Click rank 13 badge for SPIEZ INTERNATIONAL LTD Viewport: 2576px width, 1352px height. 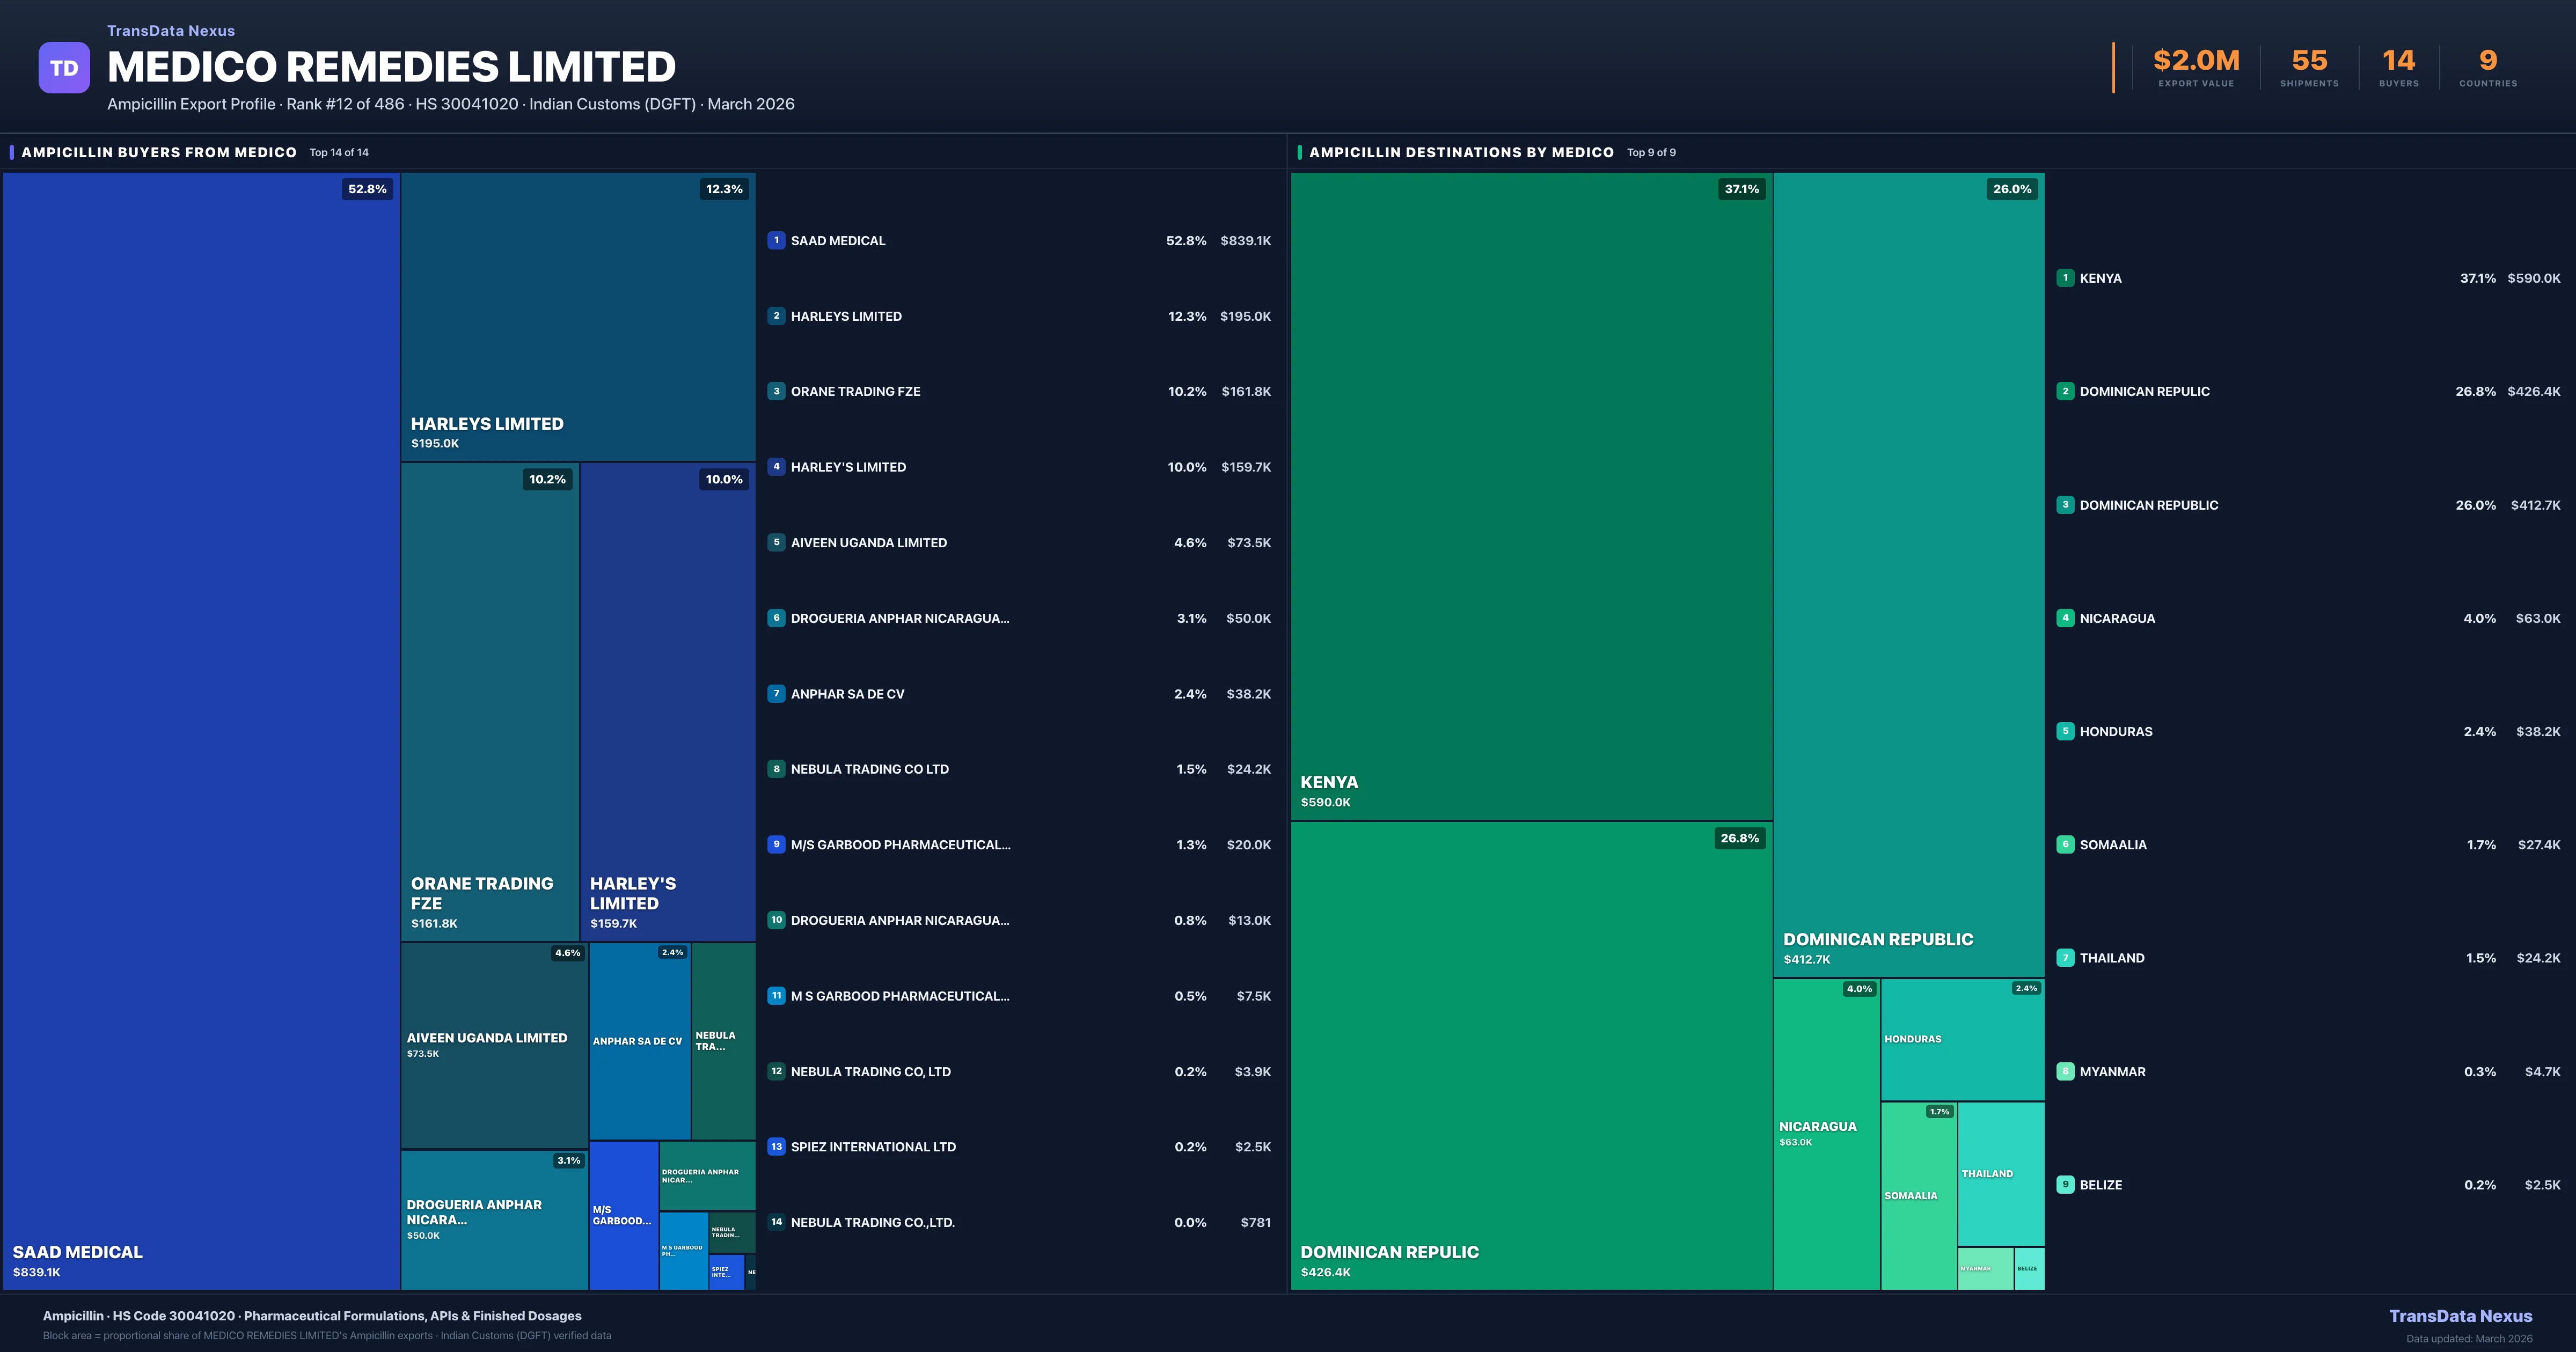coord(776,1146)
